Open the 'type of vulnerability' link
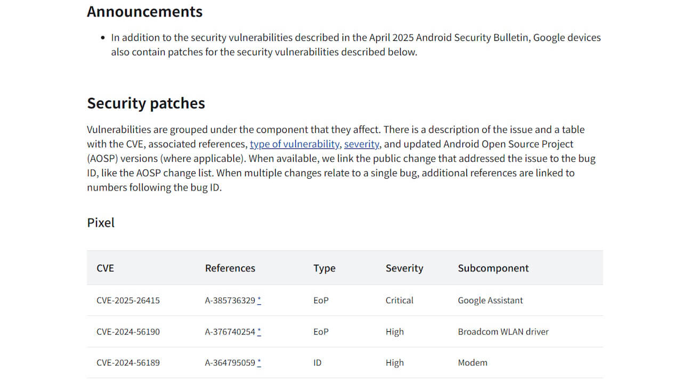Viewport: 682px width, 383px height. click(295, 144)
